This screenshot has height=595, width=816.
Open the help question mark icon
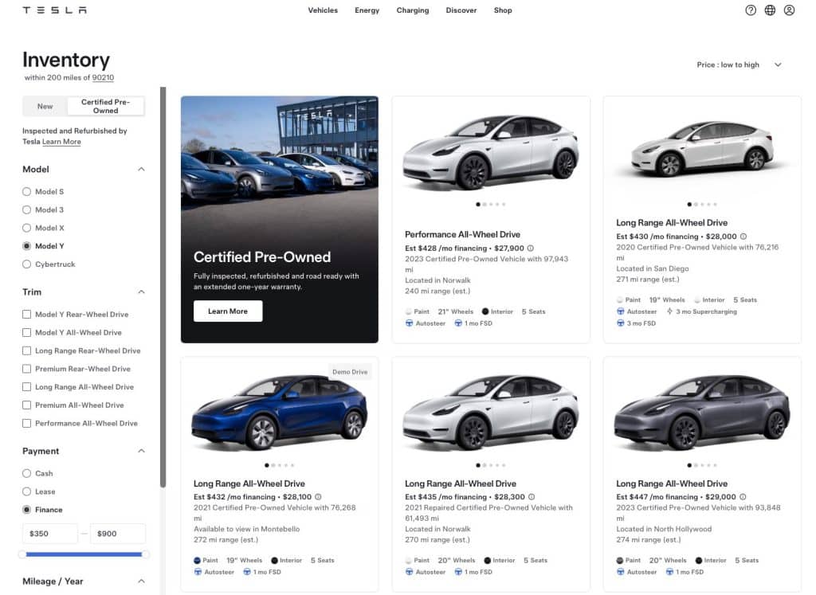pyautogui.click(x=751, y=10)
